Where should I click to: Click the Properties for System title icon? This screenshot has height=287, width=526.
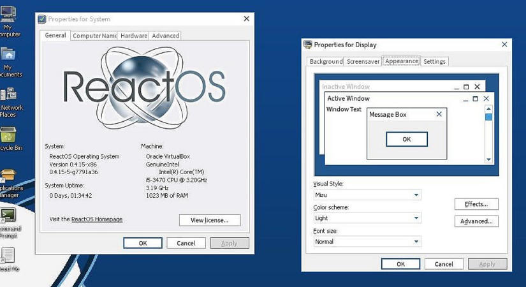pos(41,19)
